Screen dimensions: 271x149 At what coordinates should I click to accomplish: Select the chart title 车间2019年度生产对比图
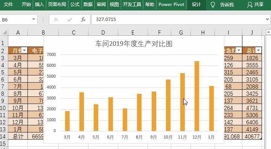[x=134, y=44]
